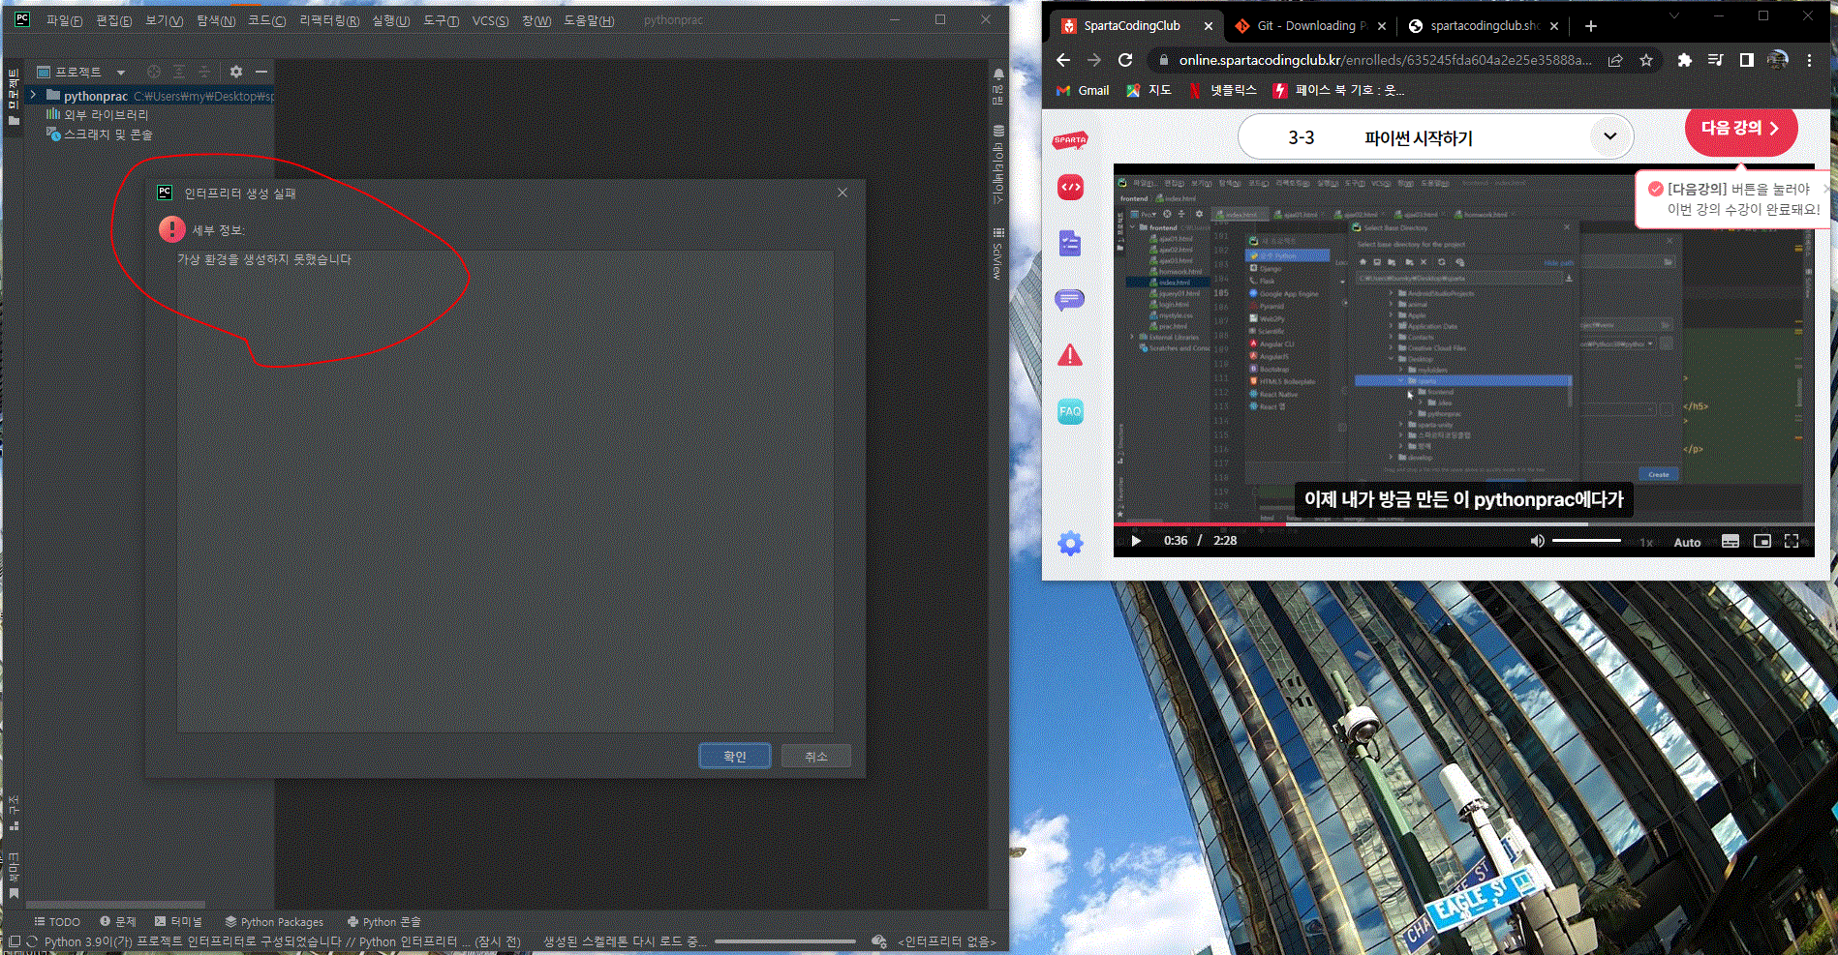Viewport: 1838px width, 955px height.
Task: Open the media control icon in browser toolbar
Action: 1716,60
